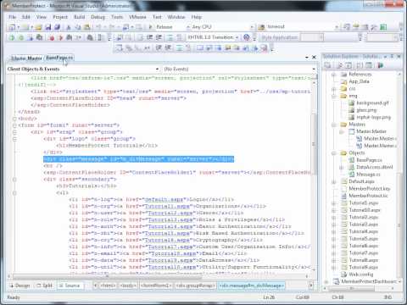Screen dimensions: 407x305
Task: Open the Debug menu
Action: 98,17
